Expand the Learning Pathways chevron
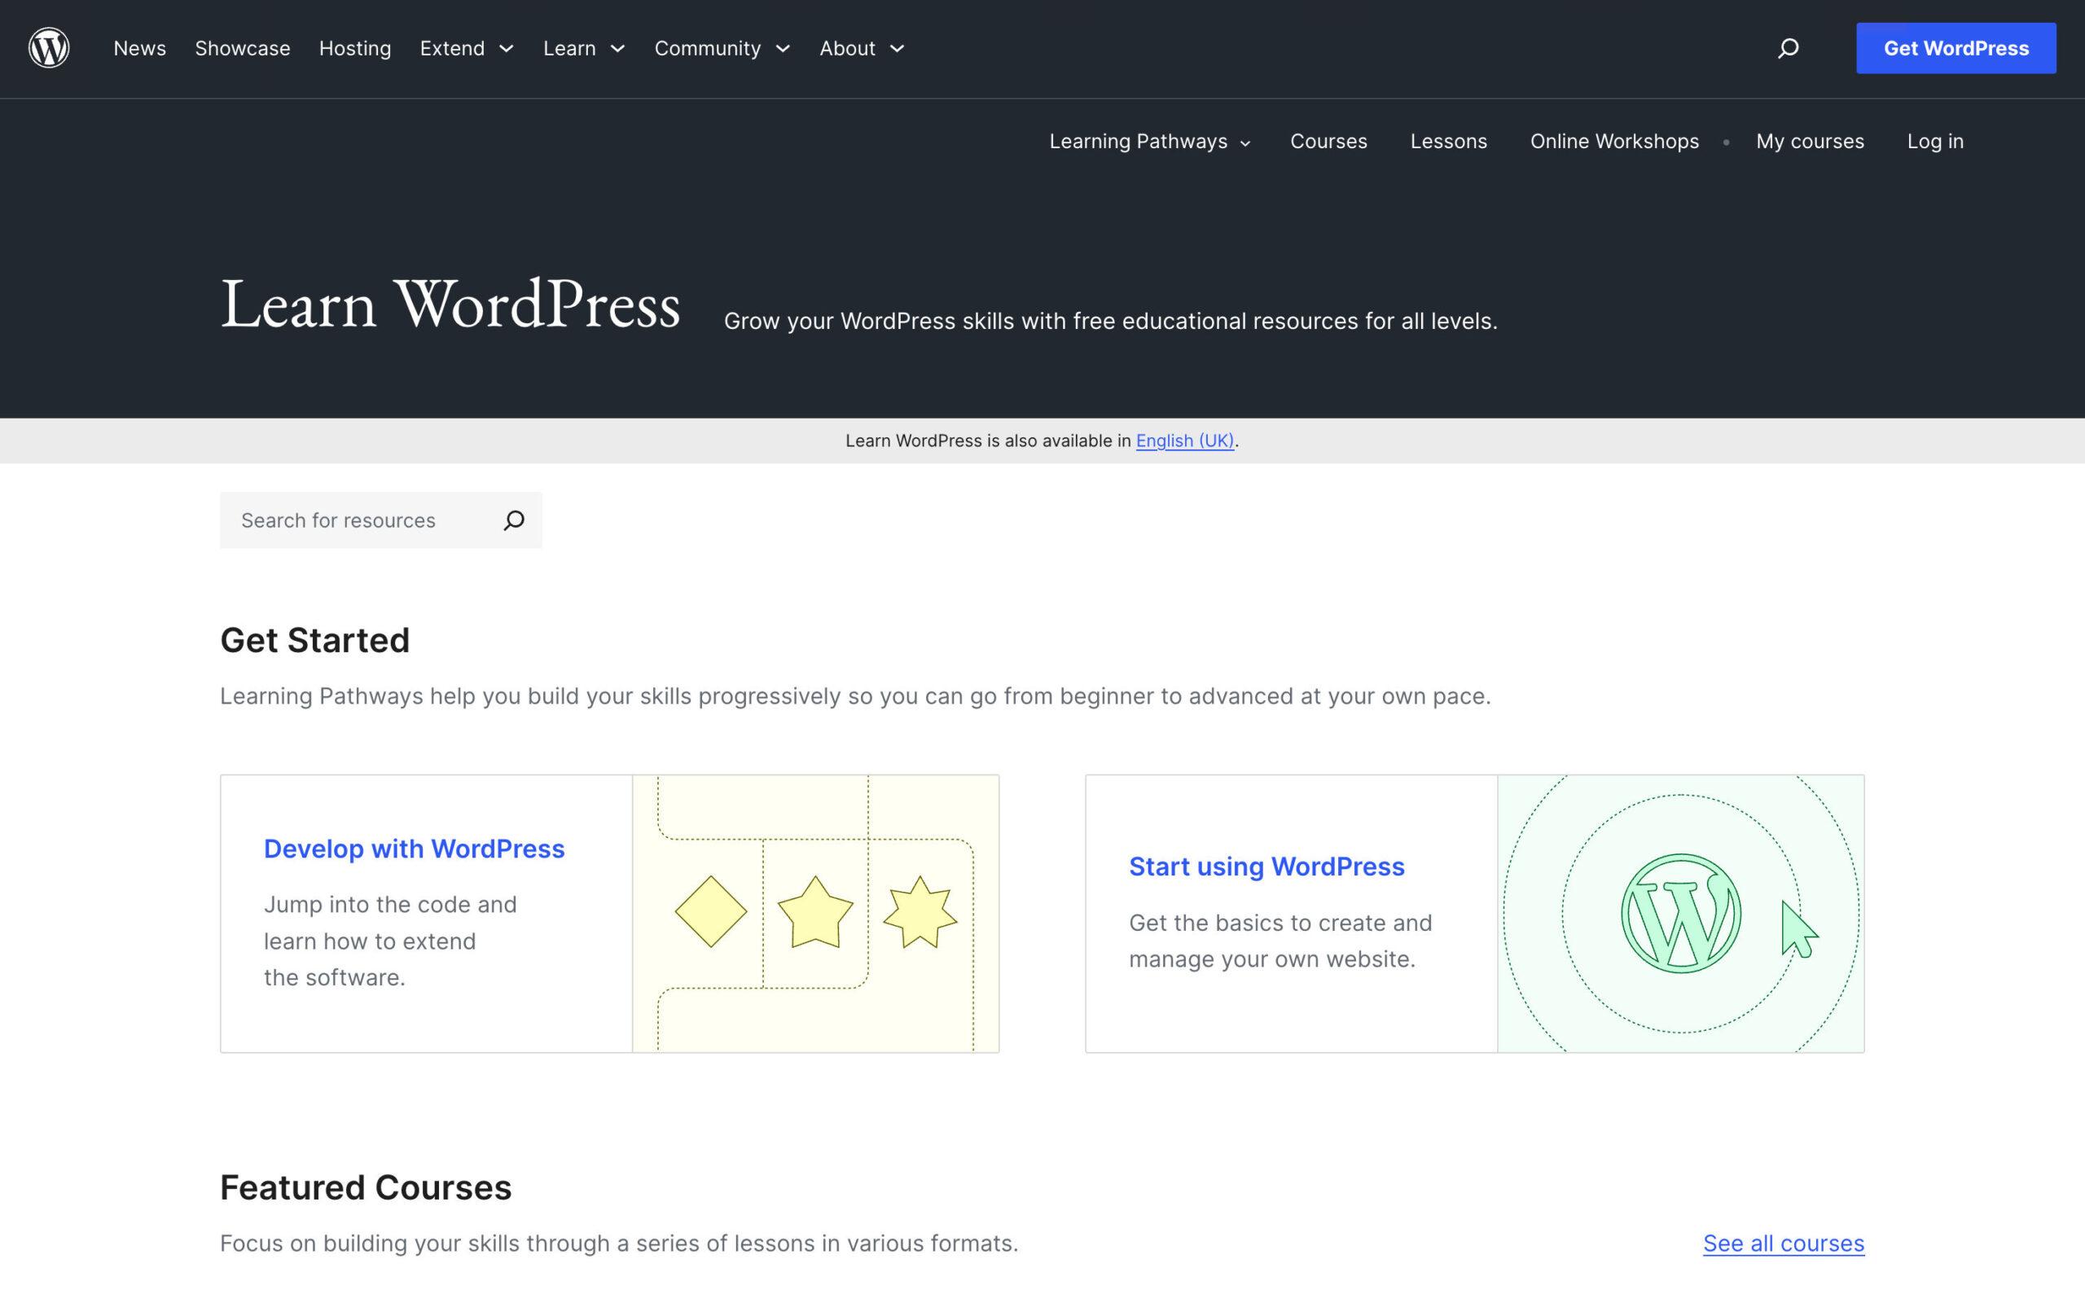 click(x=1245, y=143)
